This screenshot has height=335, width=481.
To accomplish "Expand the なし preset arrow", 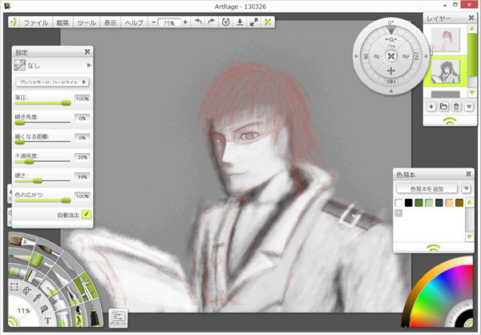I will tap(88, 66).
